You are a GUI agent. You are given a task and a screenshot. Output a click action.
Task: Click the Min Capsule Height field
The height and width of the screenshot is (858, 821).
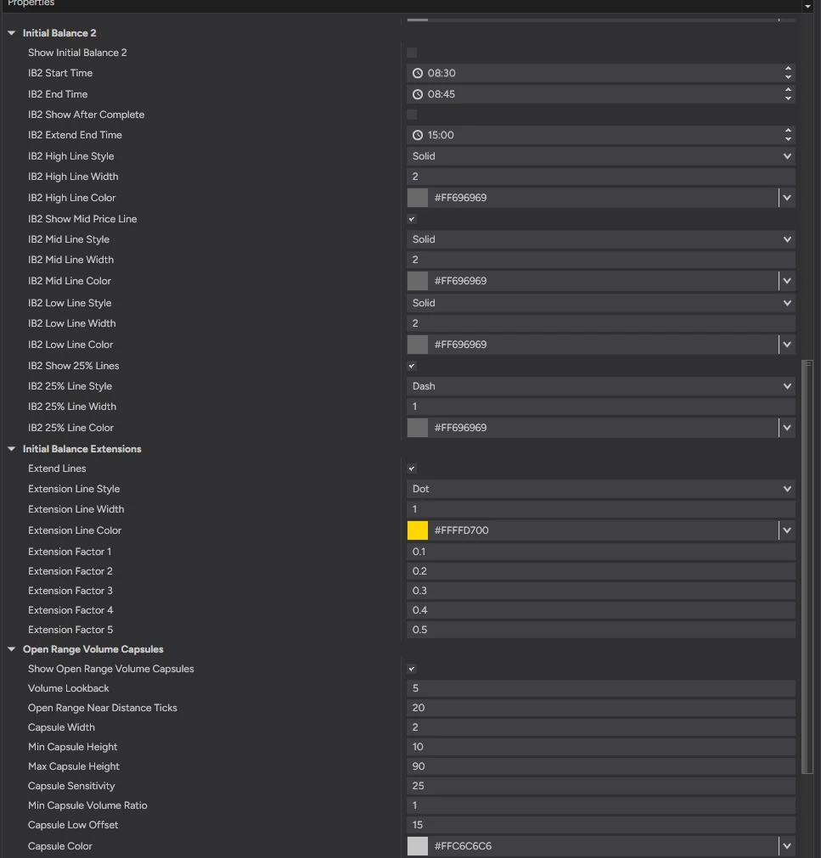pos(600,747)
